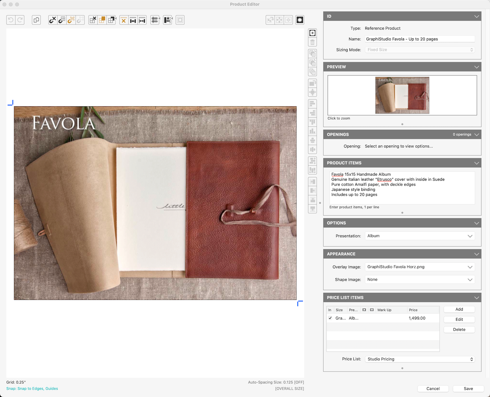Click the Favola preview thumbnail to zoom

(x=402, y=95)
